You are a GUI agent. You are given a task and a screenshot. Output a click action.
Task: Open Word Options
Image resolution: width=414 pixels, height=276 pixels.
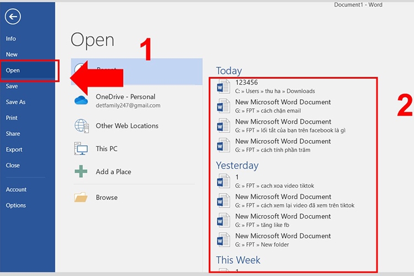16,205
